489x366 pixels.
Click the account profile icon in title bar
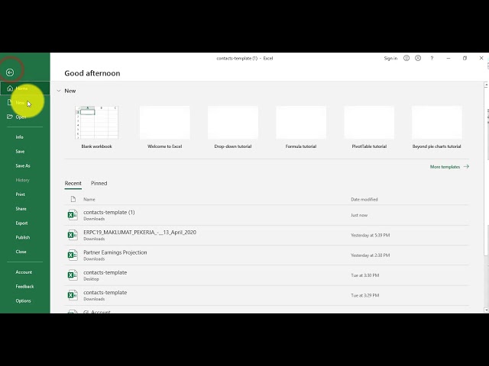[418, 58]
